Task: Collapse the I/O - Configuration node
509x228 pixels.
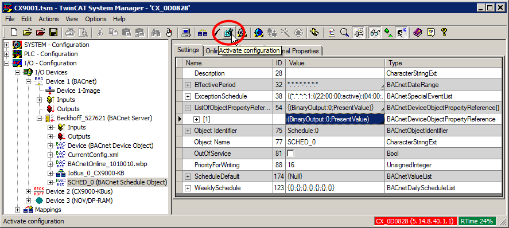Action: pos(6,63)
